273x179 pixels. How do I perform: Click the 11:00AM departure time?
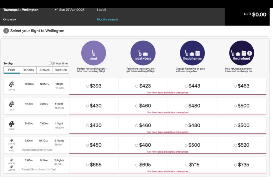point(29,84)
